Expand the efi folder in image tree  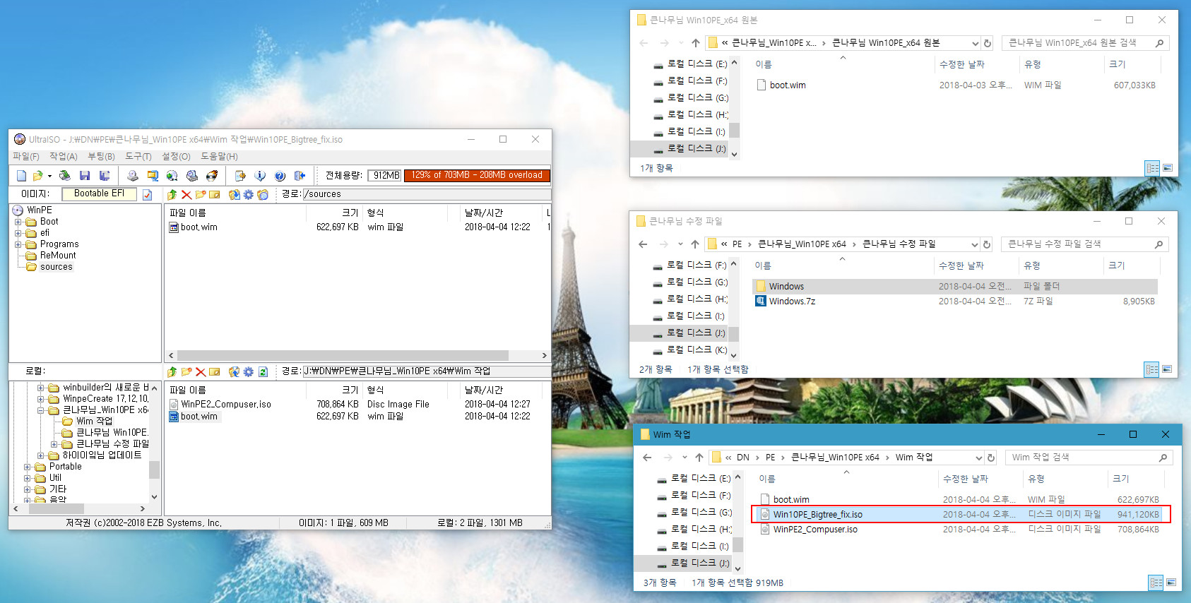(x=18, y=233)
